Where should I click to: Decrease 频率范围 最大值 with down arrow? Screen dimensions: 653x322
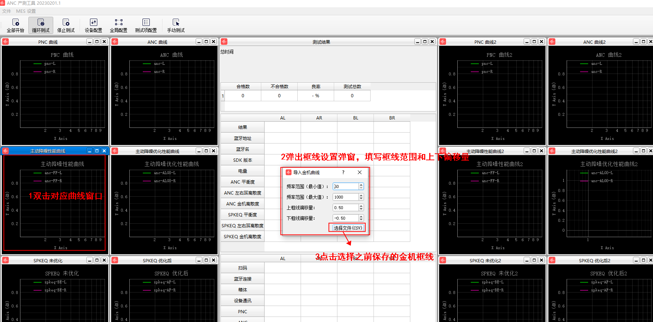tap(361, 199)
